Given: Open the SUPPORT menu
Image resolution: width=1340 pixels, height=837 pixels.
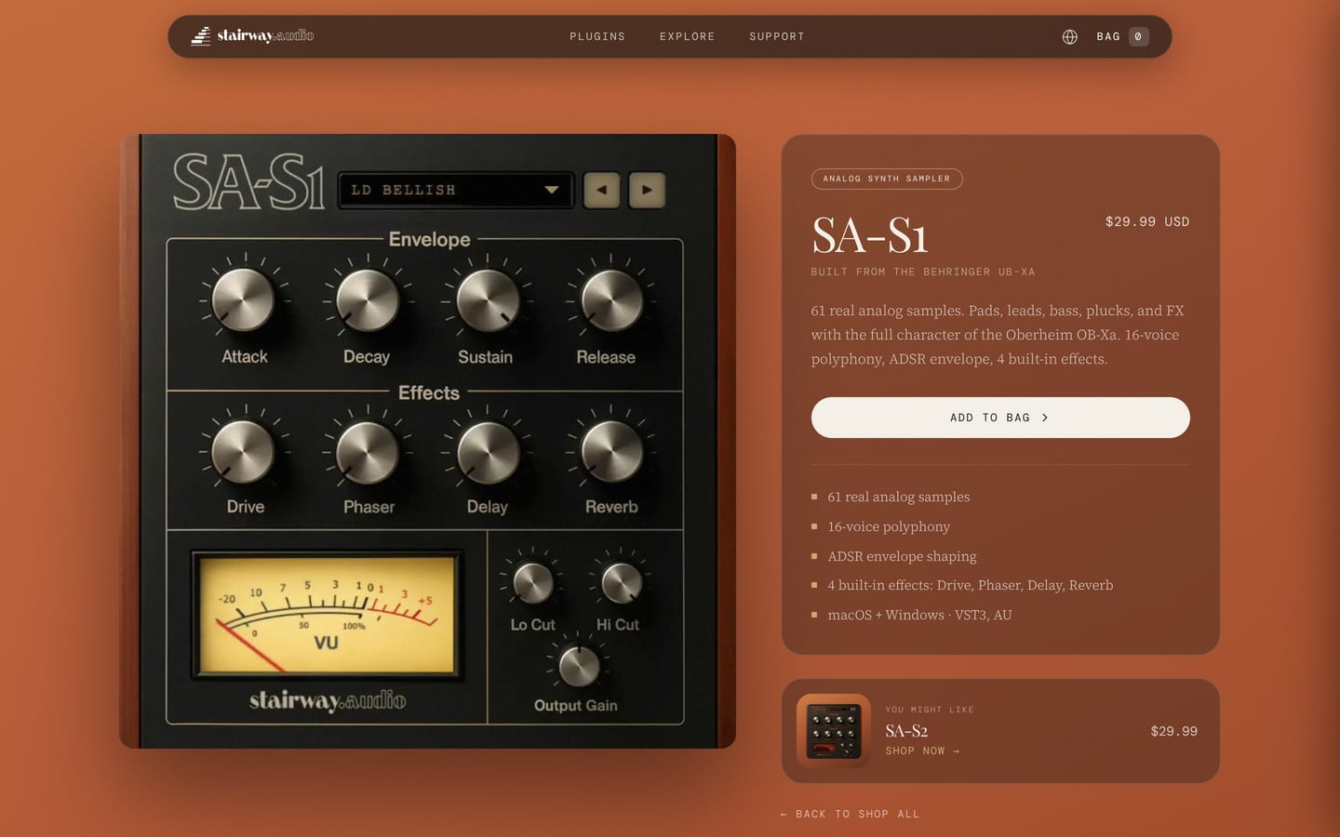Looking at the screenshot, I should click(x=777, y=36).
